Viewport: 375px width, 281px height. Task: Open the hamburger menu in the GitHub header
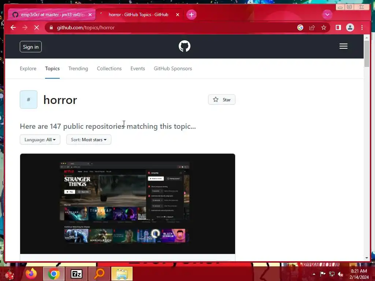click(343, 46)
